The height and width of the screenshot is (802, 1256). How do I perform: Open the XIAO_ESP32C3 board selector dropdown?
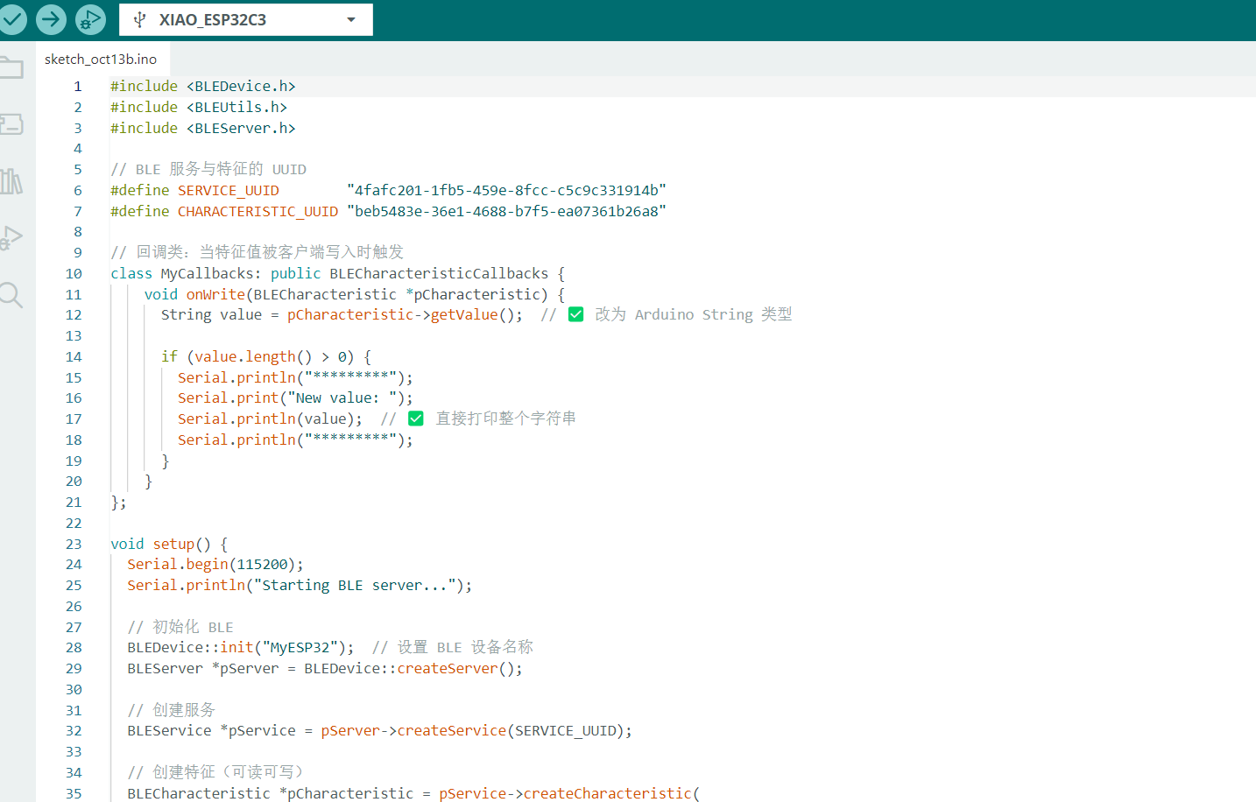click(x=246, y=19)
